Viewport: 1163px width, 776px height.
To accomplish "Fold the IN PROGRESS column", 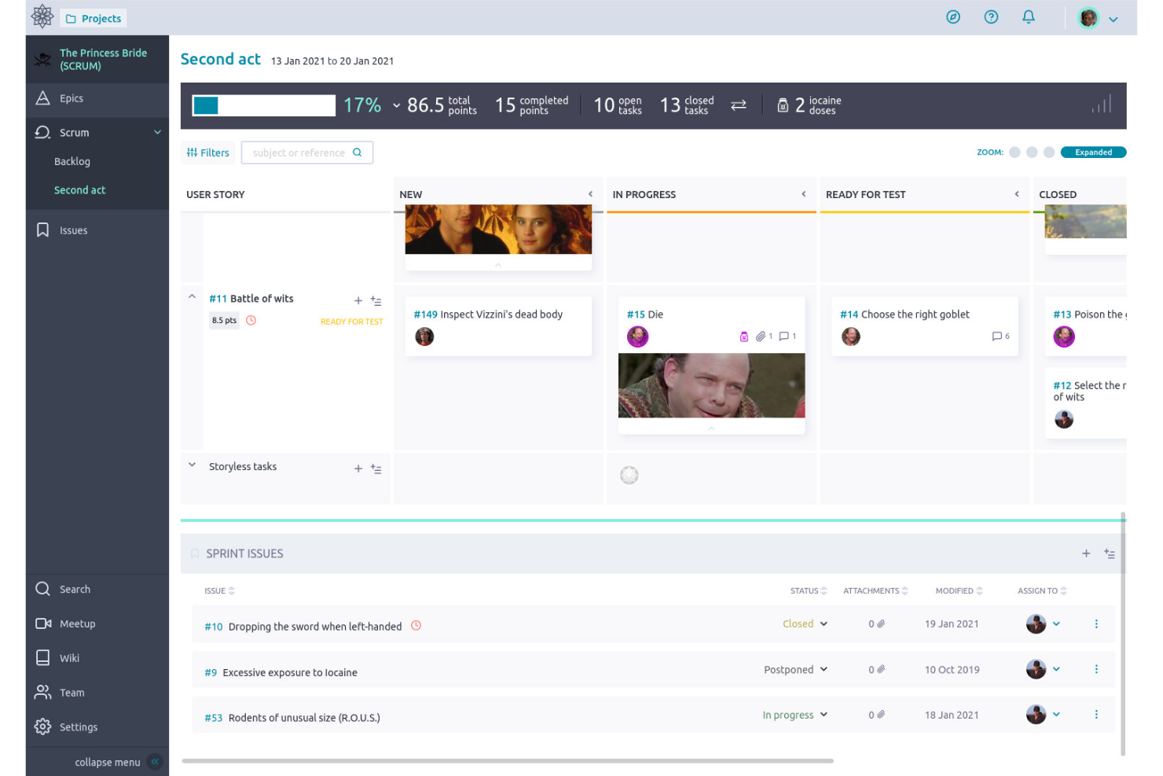I will tap(803, 194).
